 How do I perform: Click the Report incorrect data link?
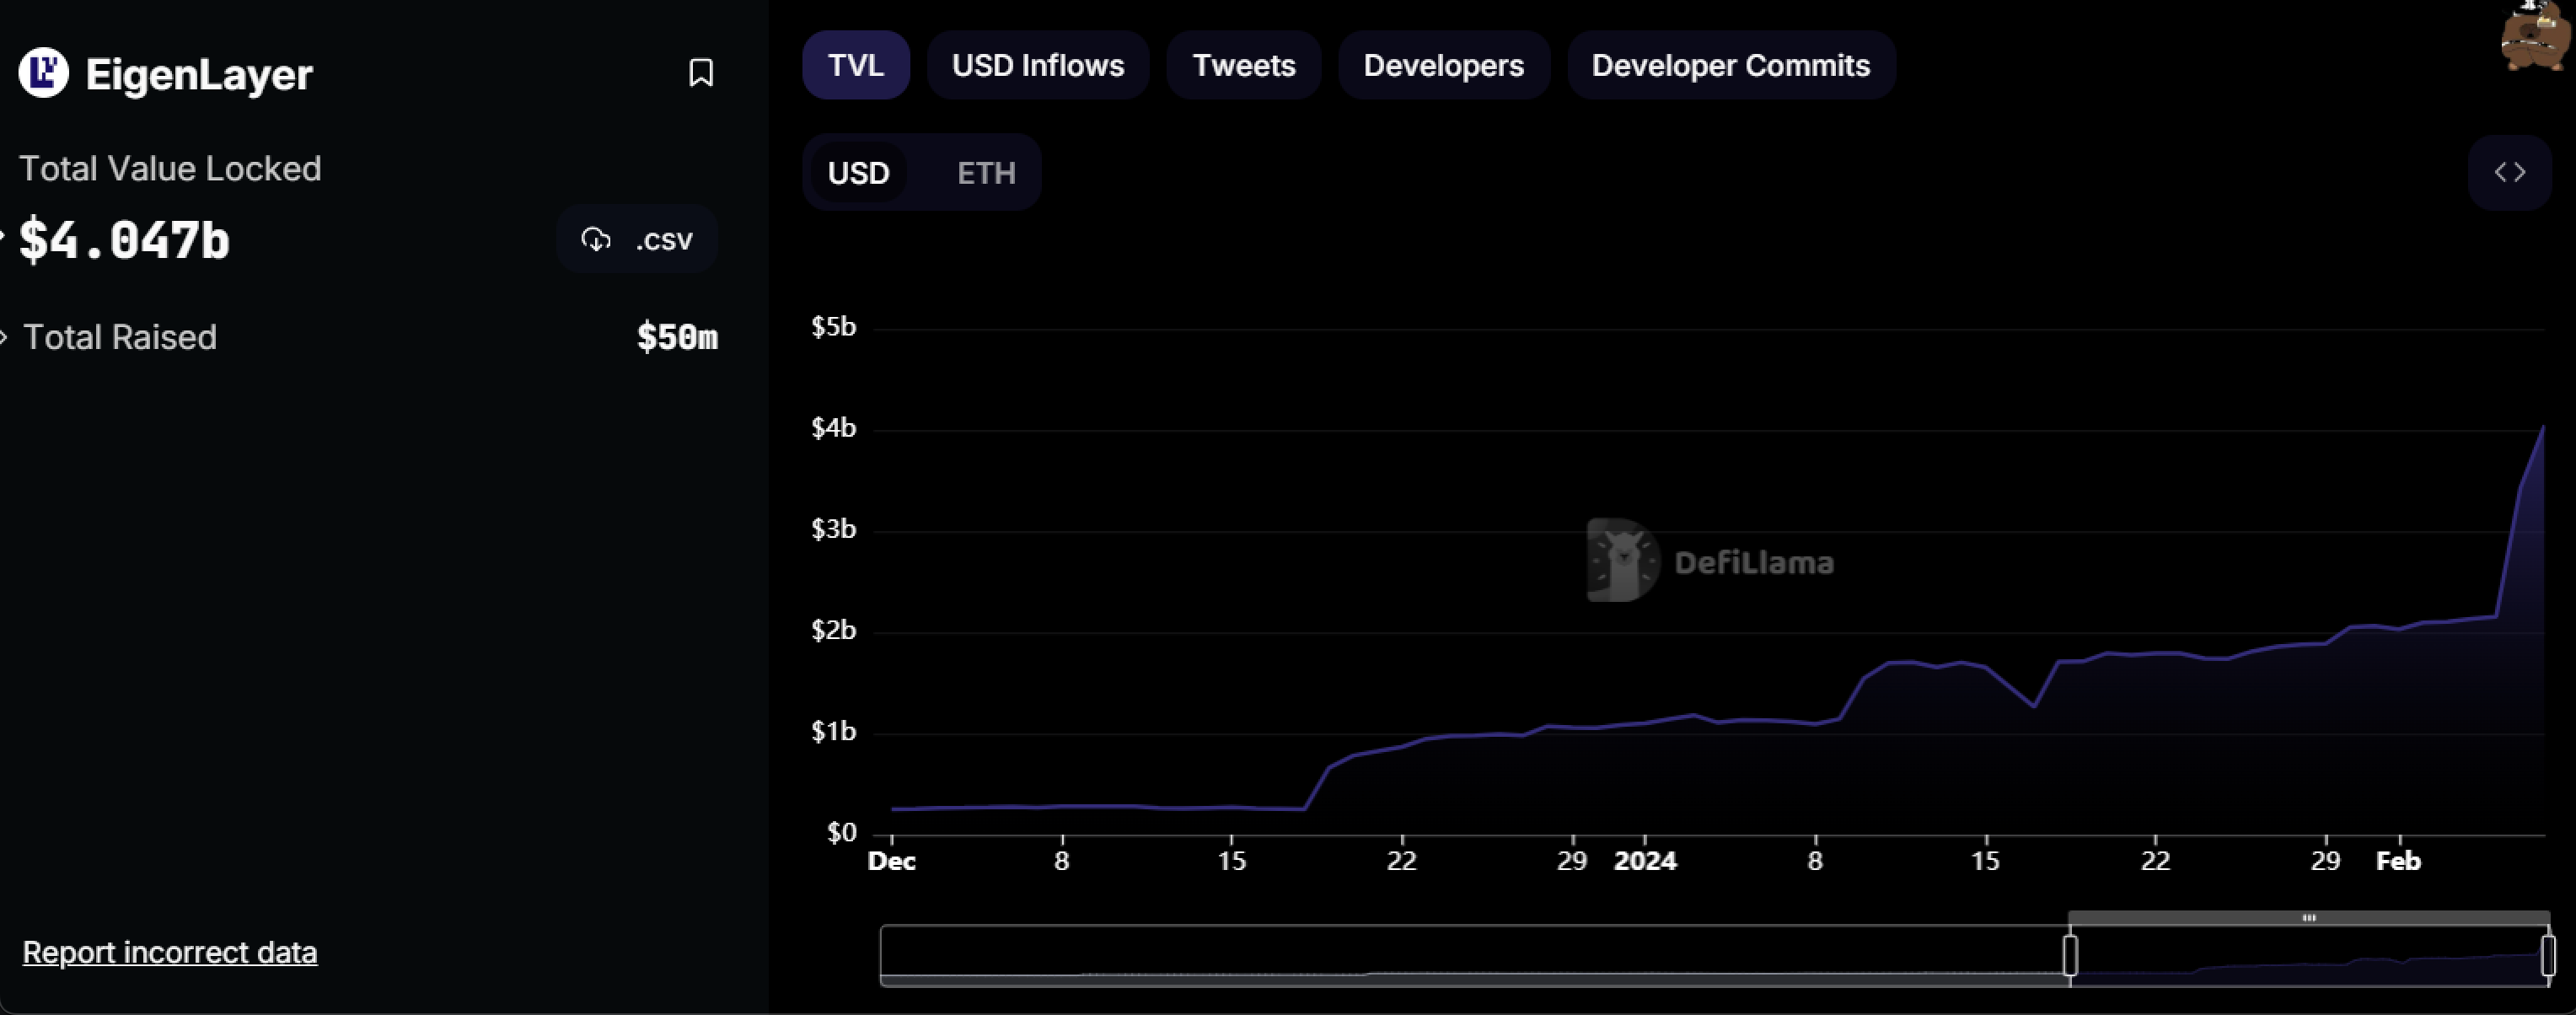(170, 952)
